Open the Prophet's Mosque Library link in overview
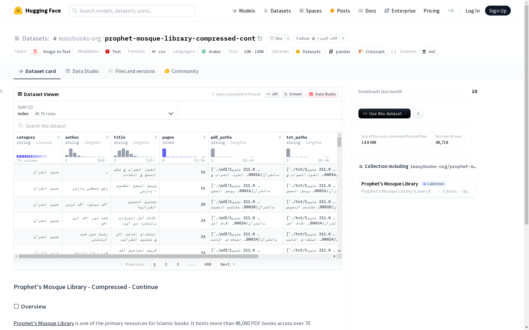Screen dimensions: 529x330 point(44,323)
